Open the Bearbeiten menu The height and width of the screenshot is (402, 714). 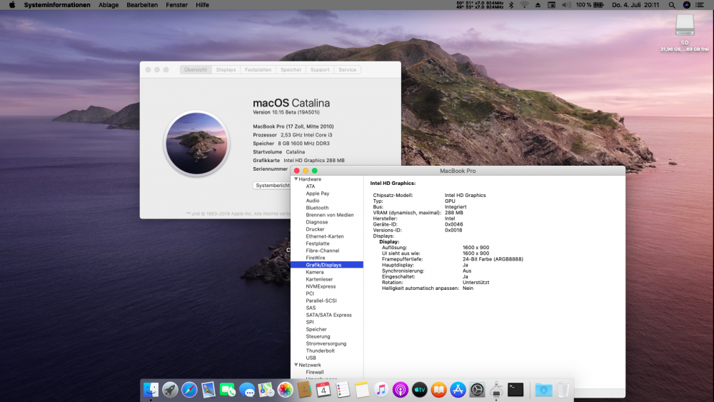pyautogui.click(x=142, y=5)
